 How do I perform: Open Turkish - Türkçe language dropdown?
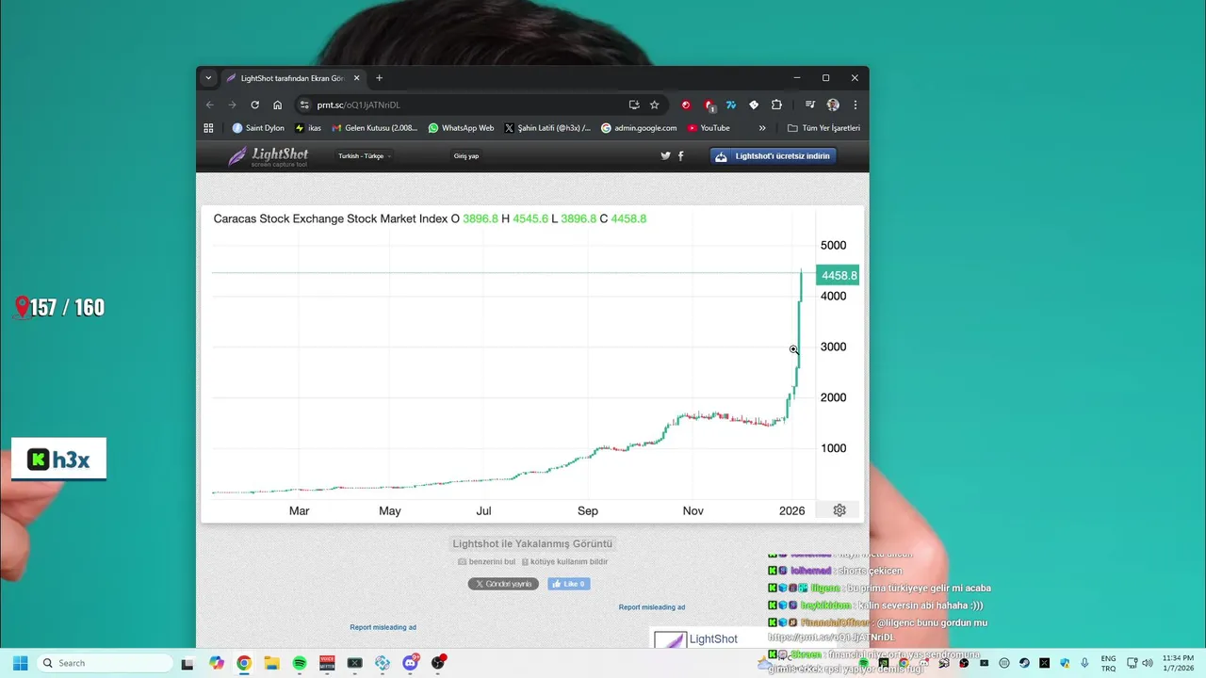(x=365, y=156)
